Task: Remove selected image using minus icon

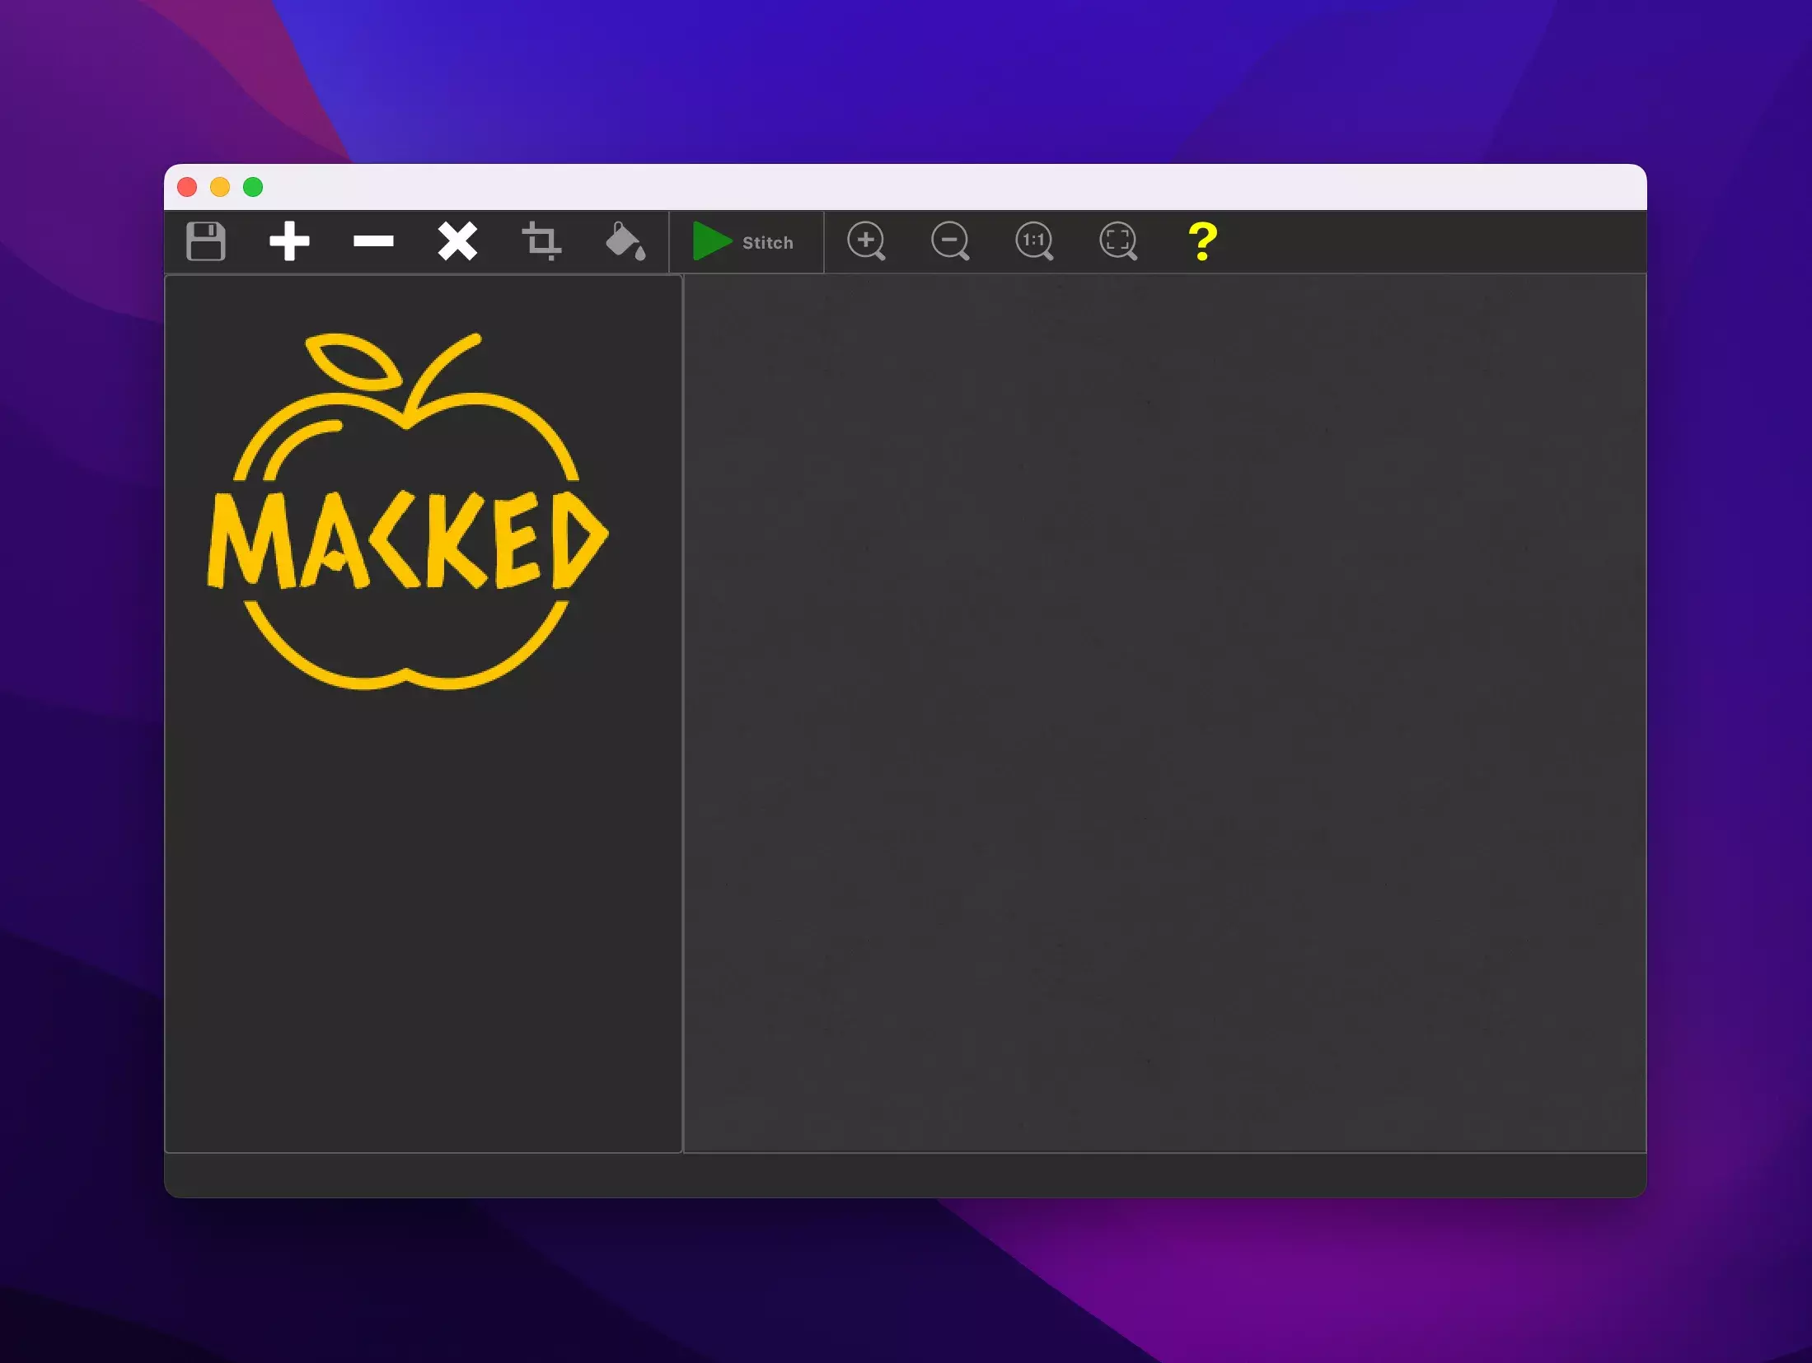Action: pos(373,241)
